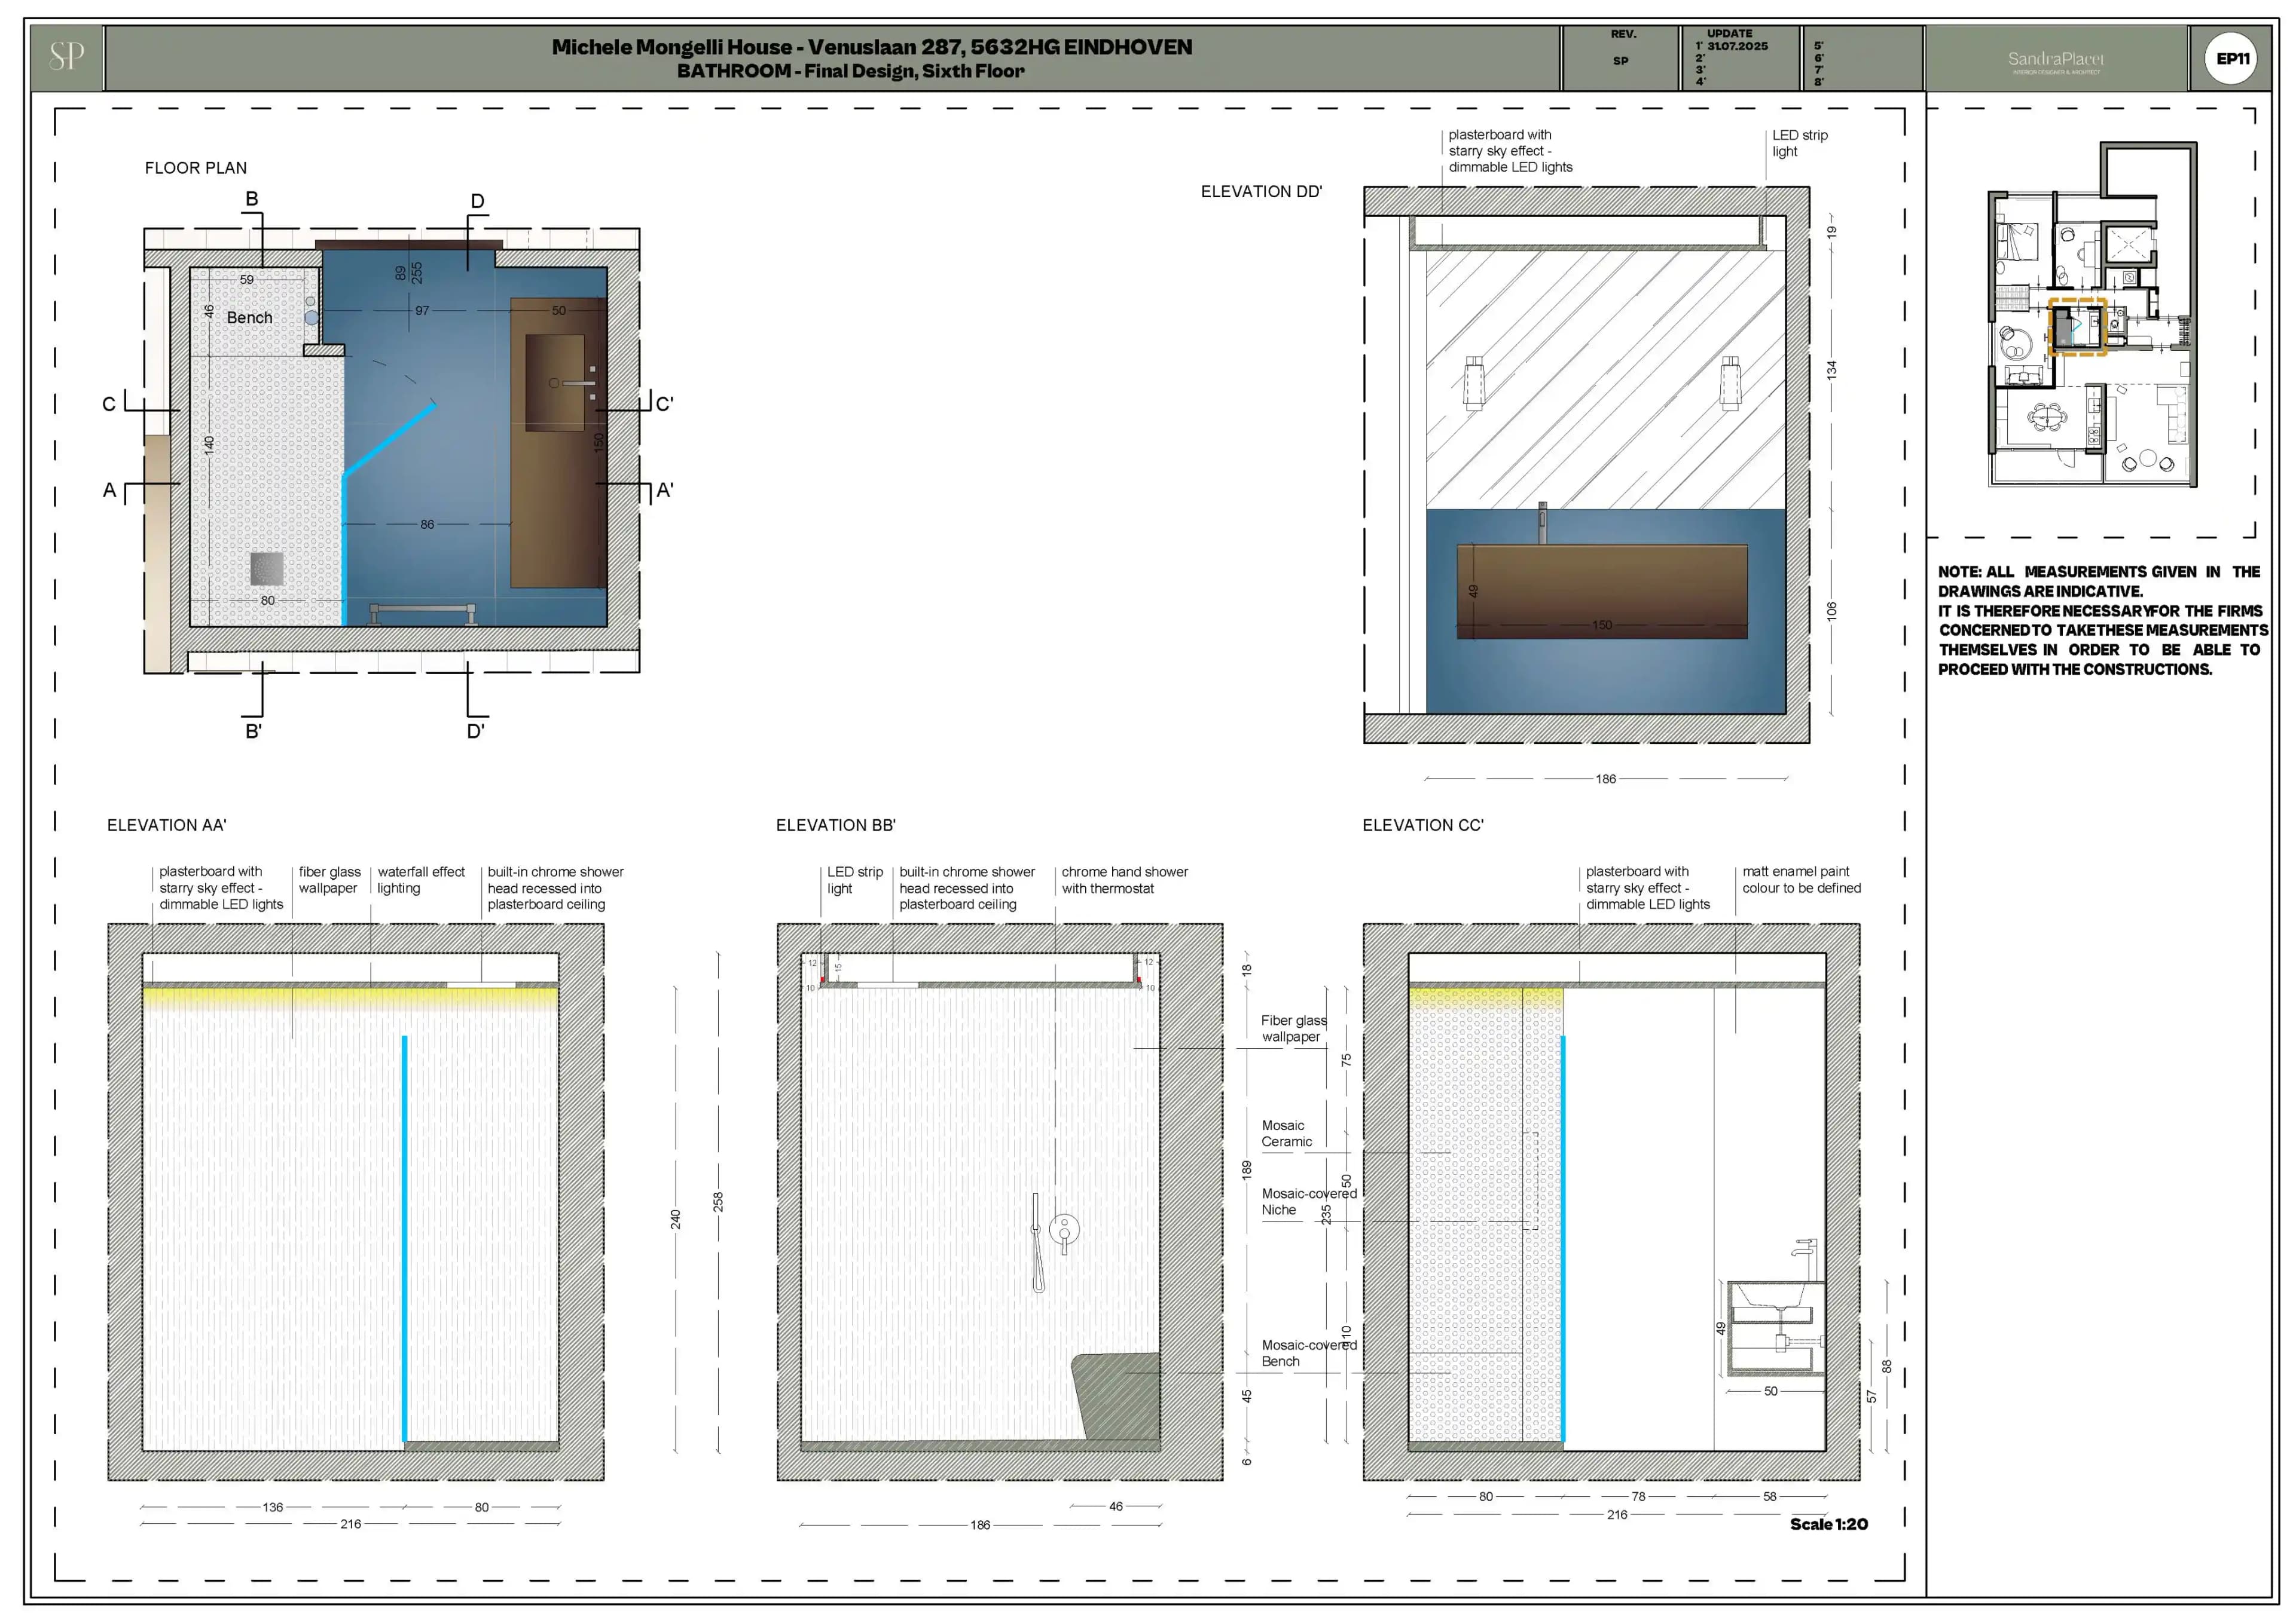
Task: Click the SP monogram logo in the title bar
Action: [67, 57]
